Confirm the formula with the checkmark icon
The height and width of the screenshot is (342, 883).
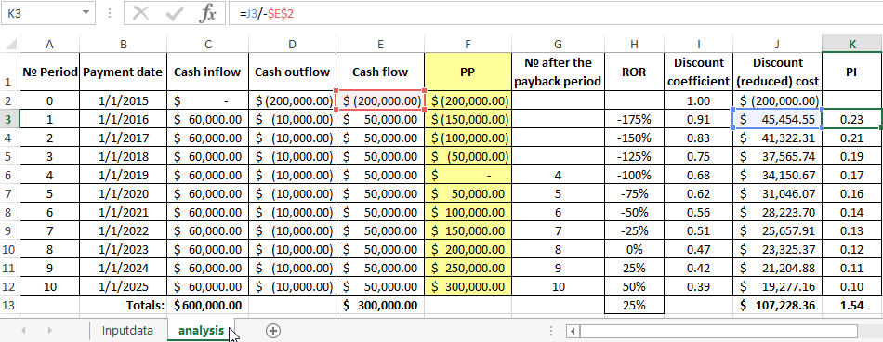[x=175, y=14]
